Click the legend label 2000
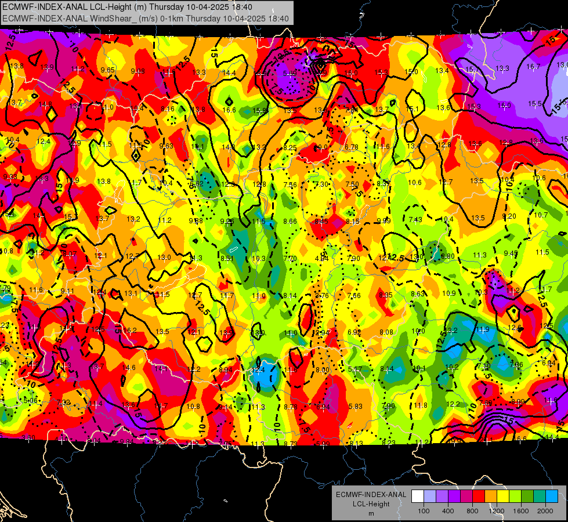 [545, 511]
